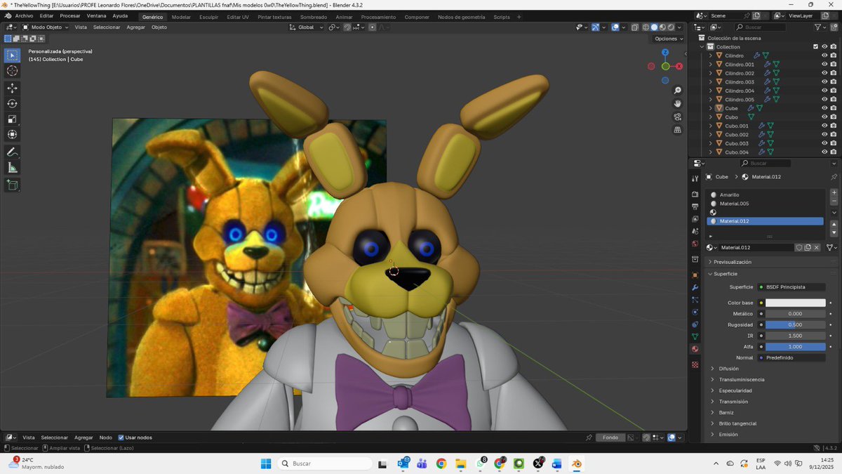Open the Render properties tab icon

[695, 195]
